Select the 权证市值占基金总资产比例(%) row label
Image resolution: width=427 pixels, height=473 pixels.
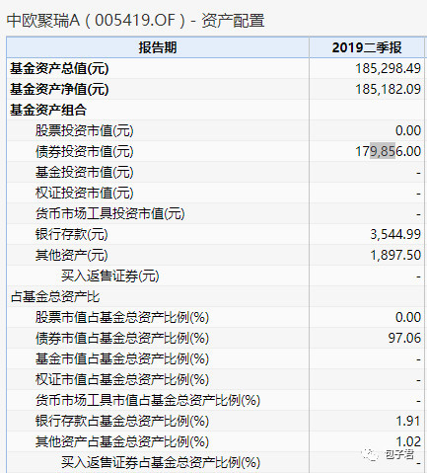(x=122, y=379)
